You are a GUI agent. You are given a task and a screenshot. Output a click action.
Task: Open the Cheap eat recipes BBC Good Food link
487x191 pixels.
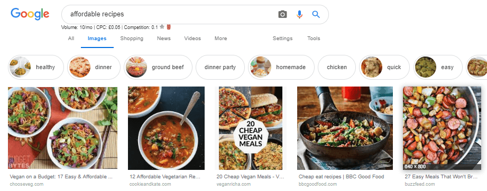342,177
